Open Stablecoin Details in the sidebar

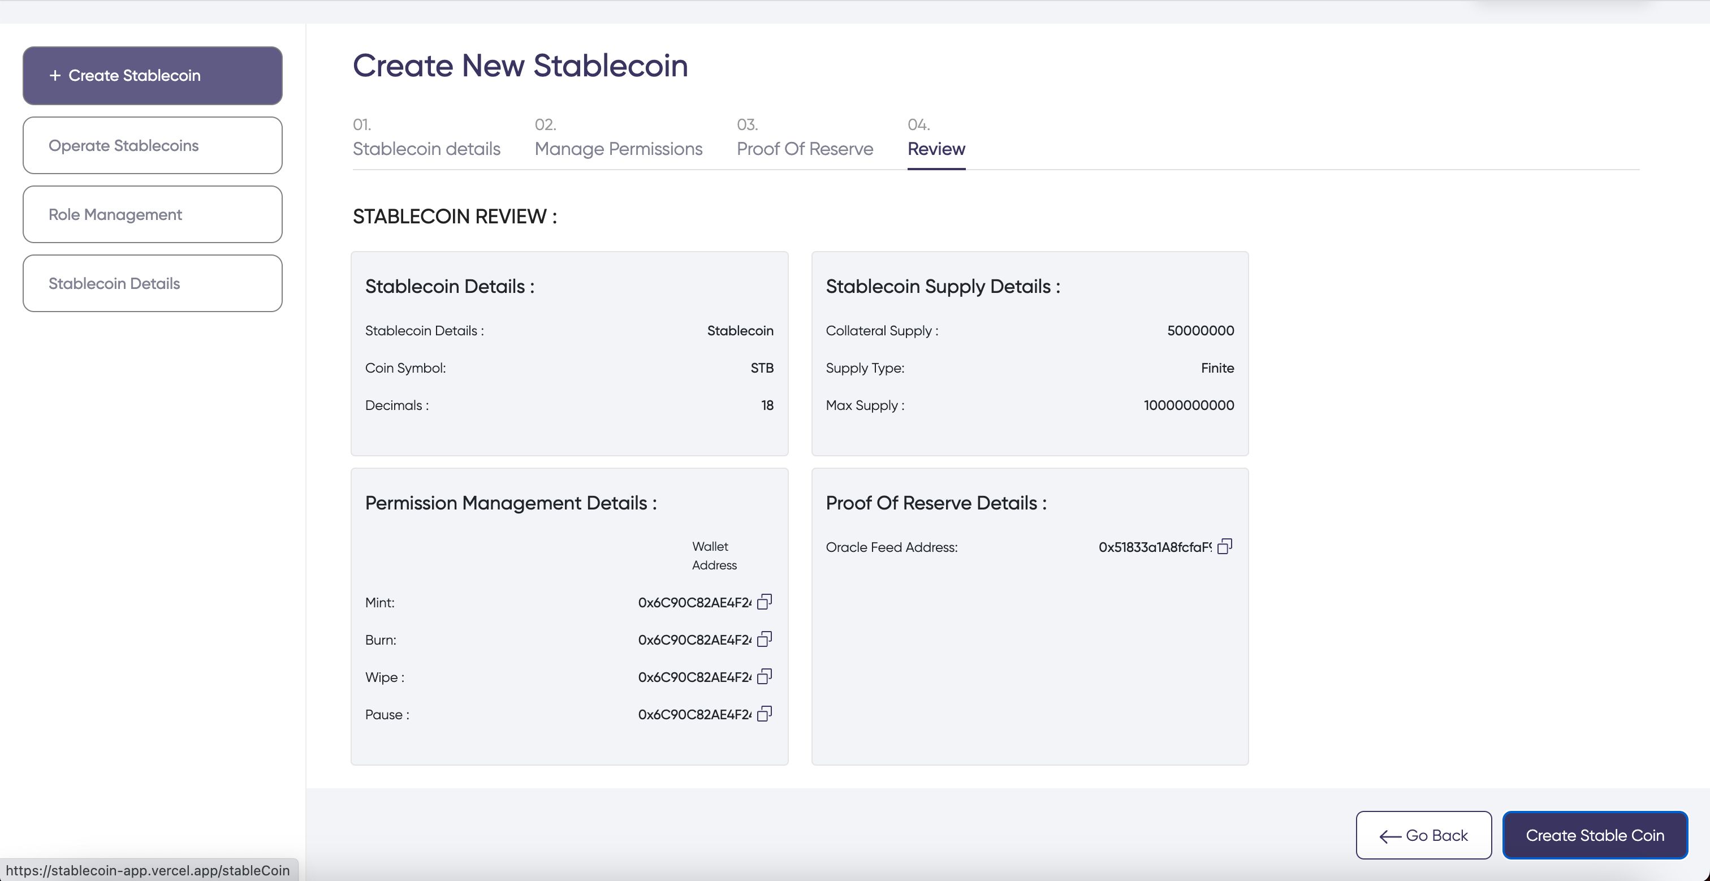point(153,283)
